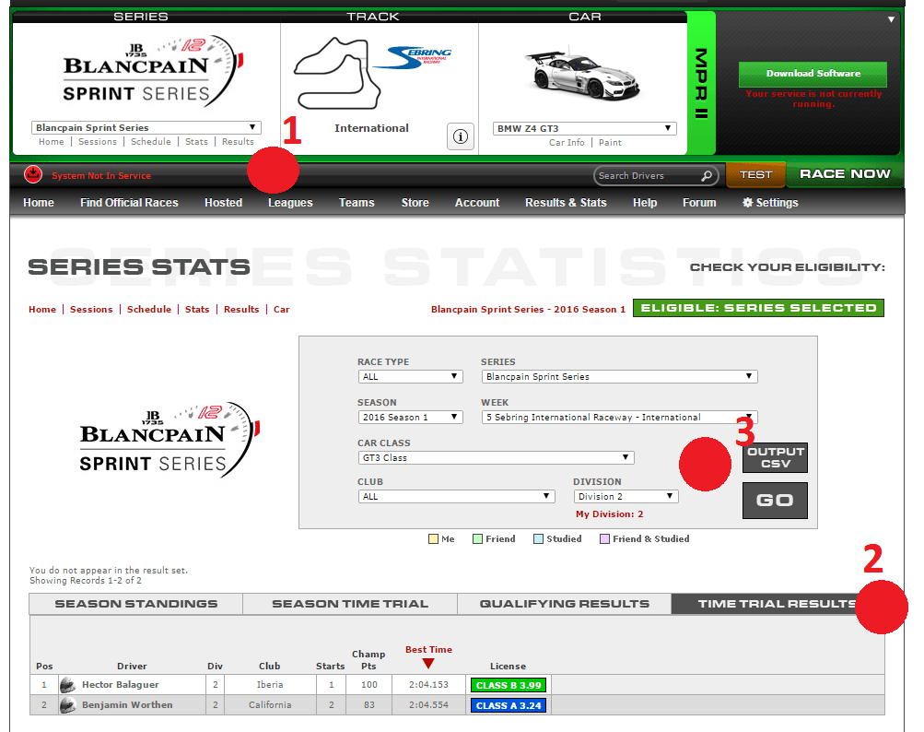
Task: Open the top-panel Blancpain Sprint Series selector
Action: tap(146, 127)
